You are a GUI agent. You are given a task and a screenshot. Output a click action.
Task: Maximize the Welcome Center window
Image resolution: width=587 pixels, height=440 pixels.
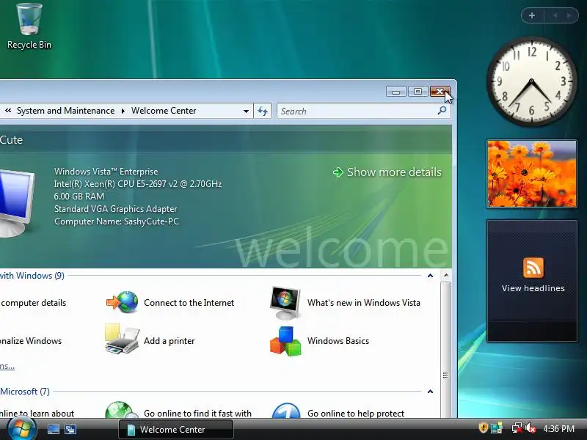click(418, 91)
